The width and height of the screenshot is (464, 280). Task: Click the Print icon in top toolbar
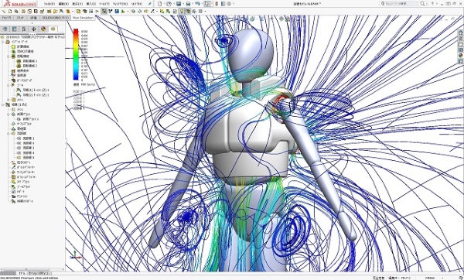[x=188, y=4]
